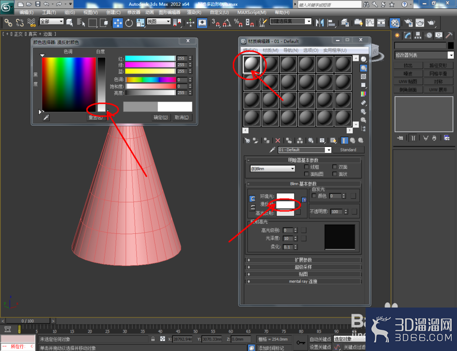The image size is (457, 351).
Task: Click Assign Material to Selection icon
Action: [266, 140]
